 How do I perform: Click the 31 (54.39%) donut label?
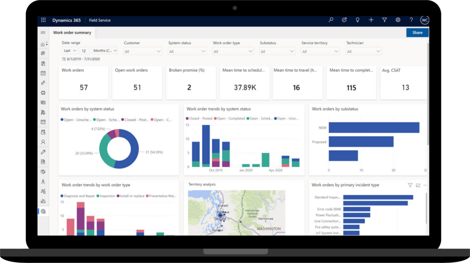tap(154, 152)
